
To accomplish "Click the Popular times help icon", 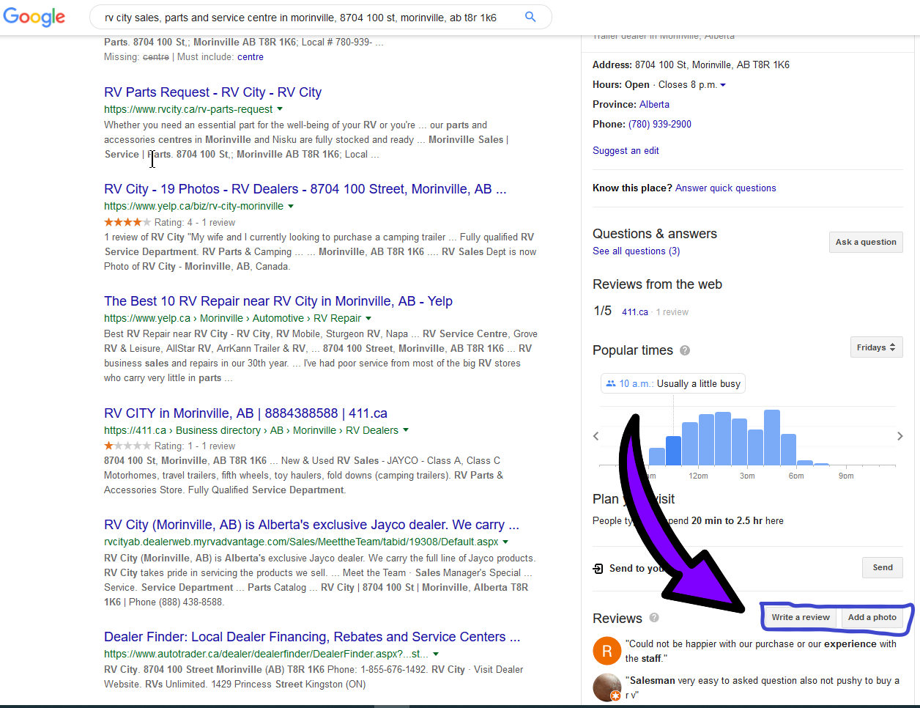I will [x=685, y=350].
